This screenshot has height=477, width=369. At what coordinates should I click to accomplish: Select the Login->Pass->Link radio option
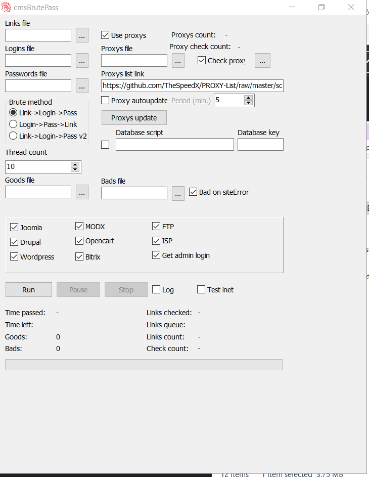(13, 124)
